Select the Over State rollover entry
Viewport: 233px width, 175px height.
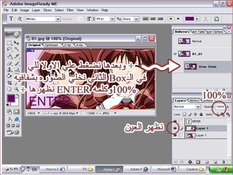click(207, 67)
